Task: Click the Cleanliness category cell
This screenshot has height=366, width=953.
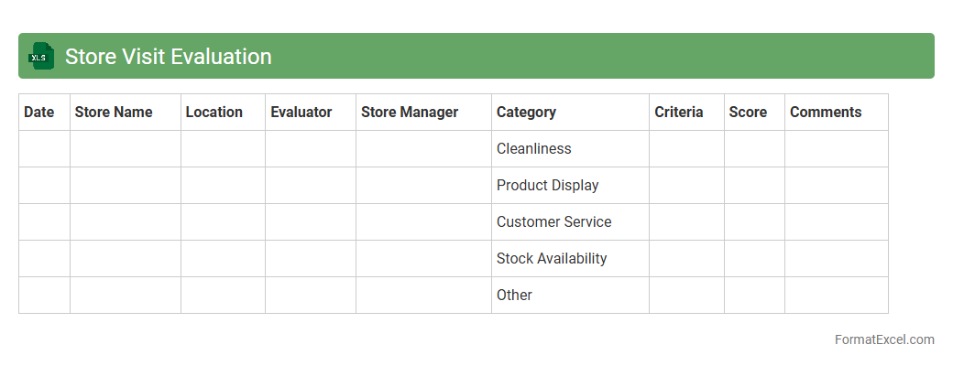Action: [534, 149]
